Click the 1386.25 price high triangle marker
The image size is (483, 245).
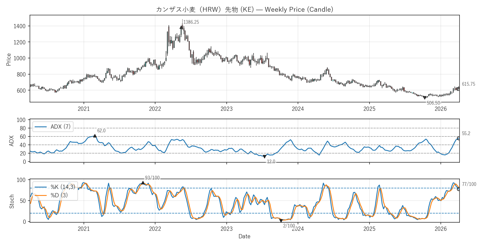coord(181,27)
